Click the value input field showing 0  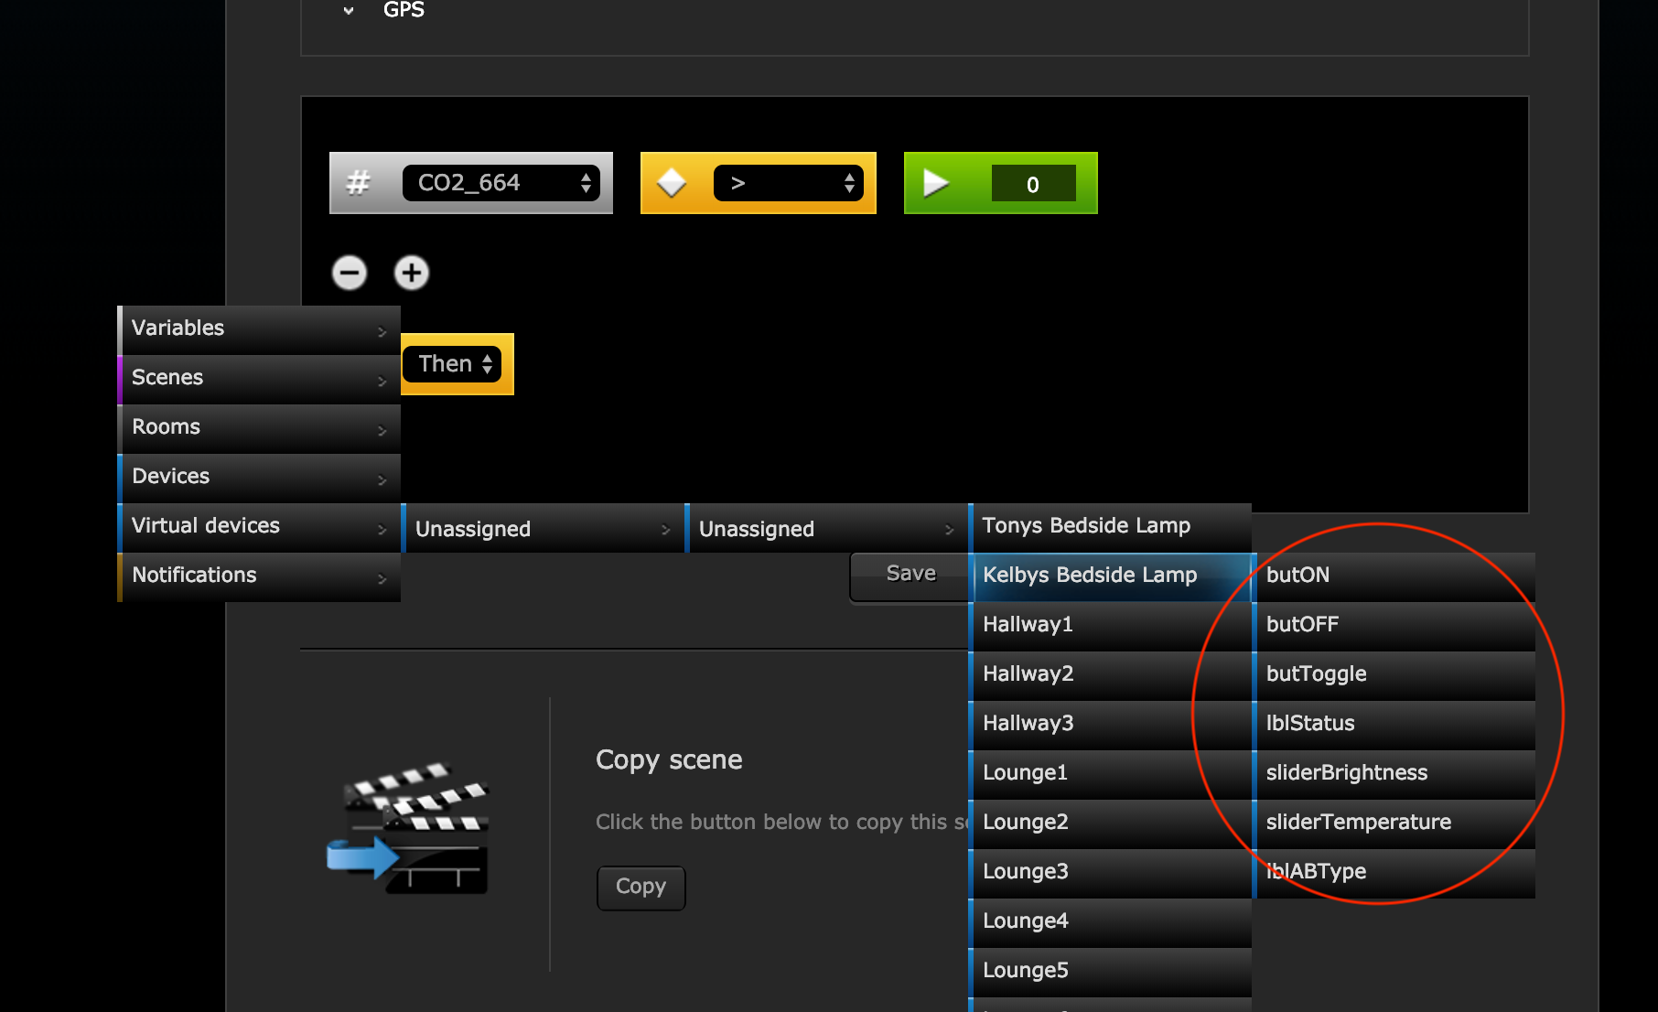click(x=1033, y=184)
